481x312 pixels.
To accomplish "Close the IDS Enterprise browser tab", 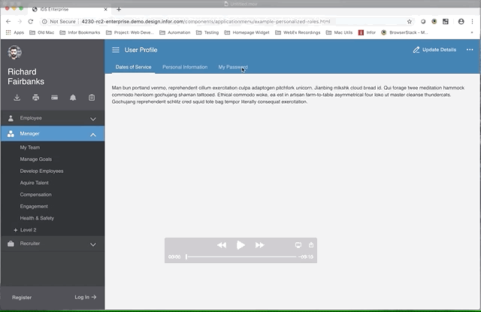I will pyautogui.click(x=105, y=9).
